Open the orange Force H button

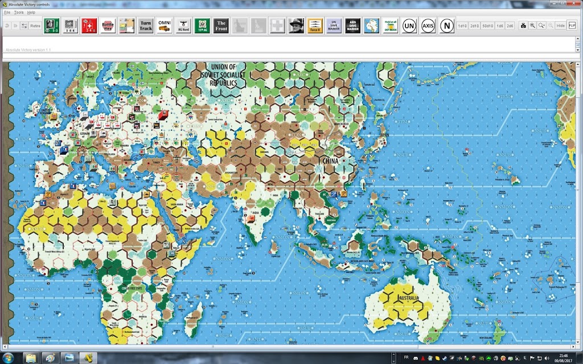[x=315, y=26]
